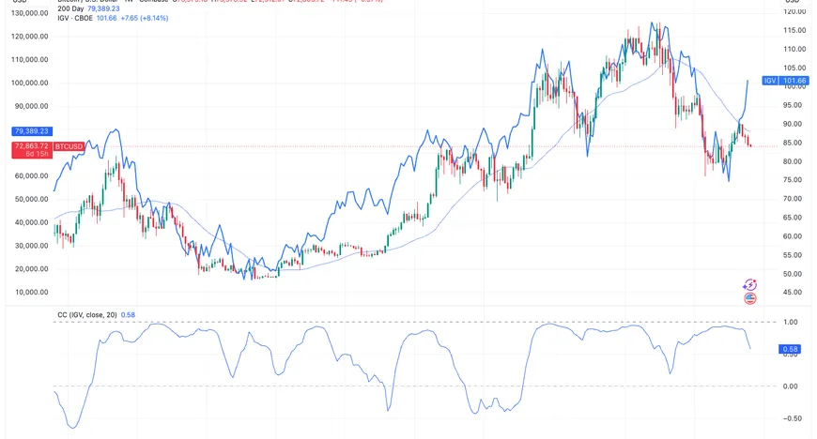
Task: Click the 50,000.00 left axis label
Action: click(31, 199)
